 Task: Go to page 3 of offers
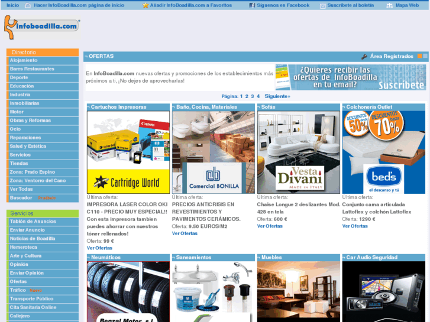253,96
